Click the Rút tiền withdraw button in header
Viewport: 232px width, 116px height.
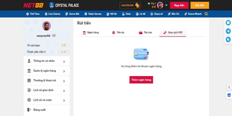(x=200, y=5)
